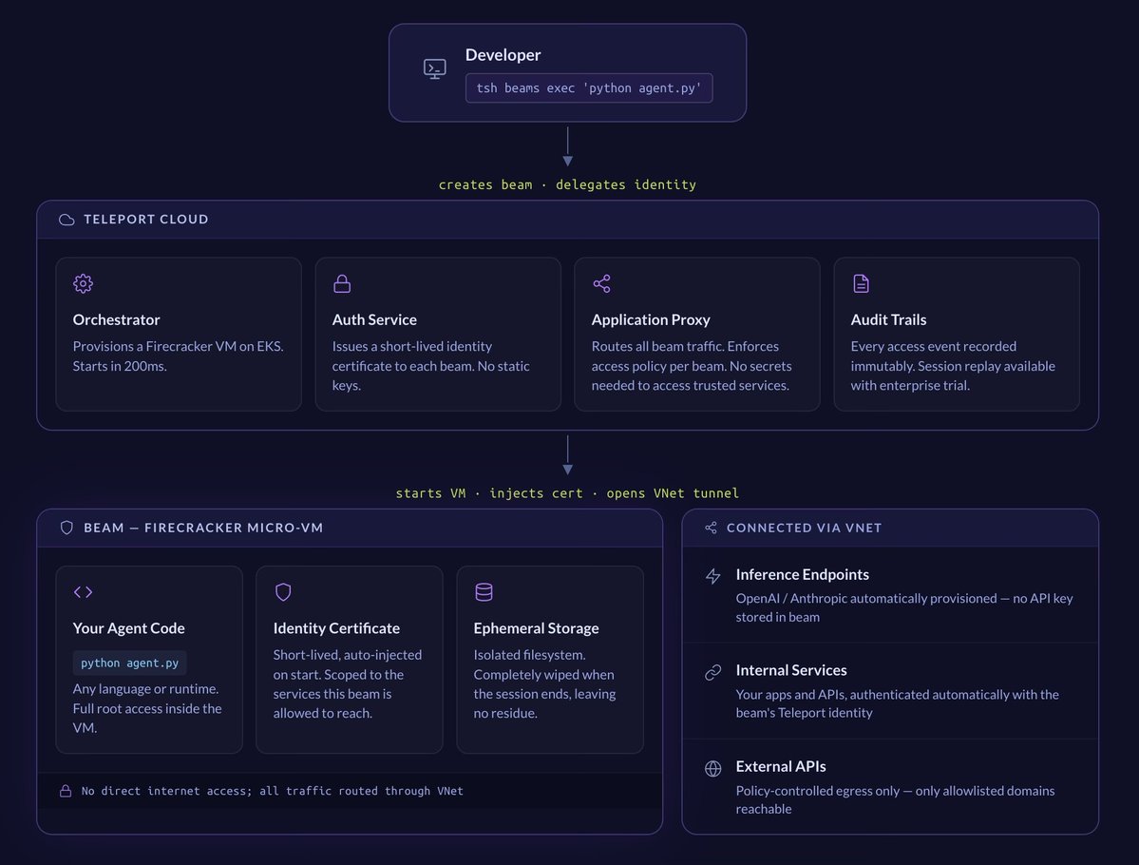Click the Application Proxy card title
Viewport: 1139px width, 865px height.
[651, 319]
